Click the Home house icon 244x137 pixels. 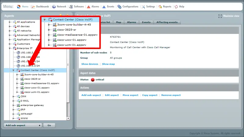(19, 7)
